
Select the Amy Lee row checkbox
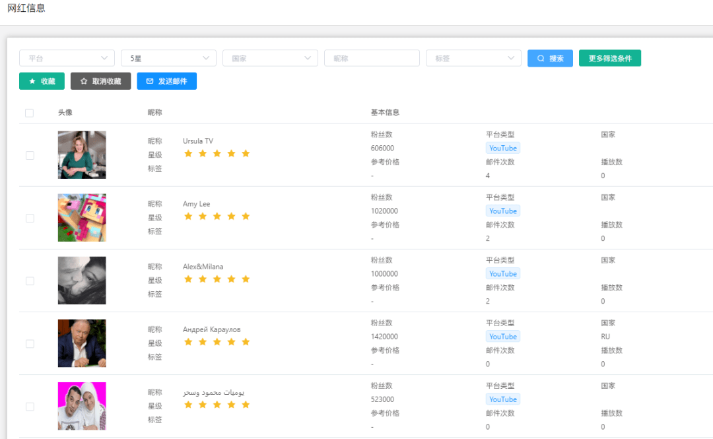click(x=30, y=218)
